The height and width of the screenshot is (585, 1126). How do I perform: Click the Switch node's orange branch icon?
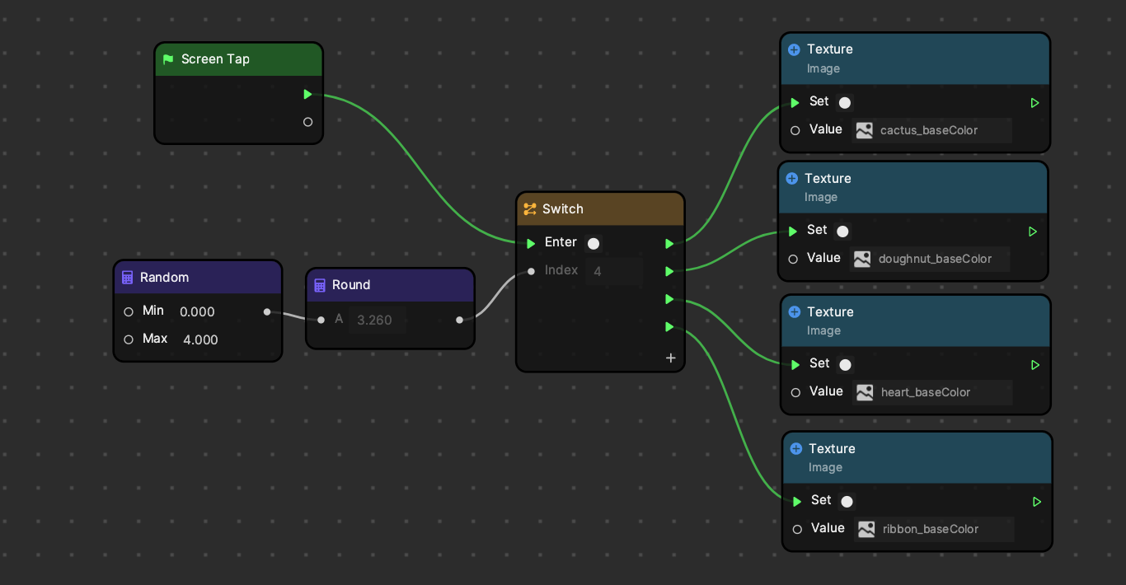530,209
